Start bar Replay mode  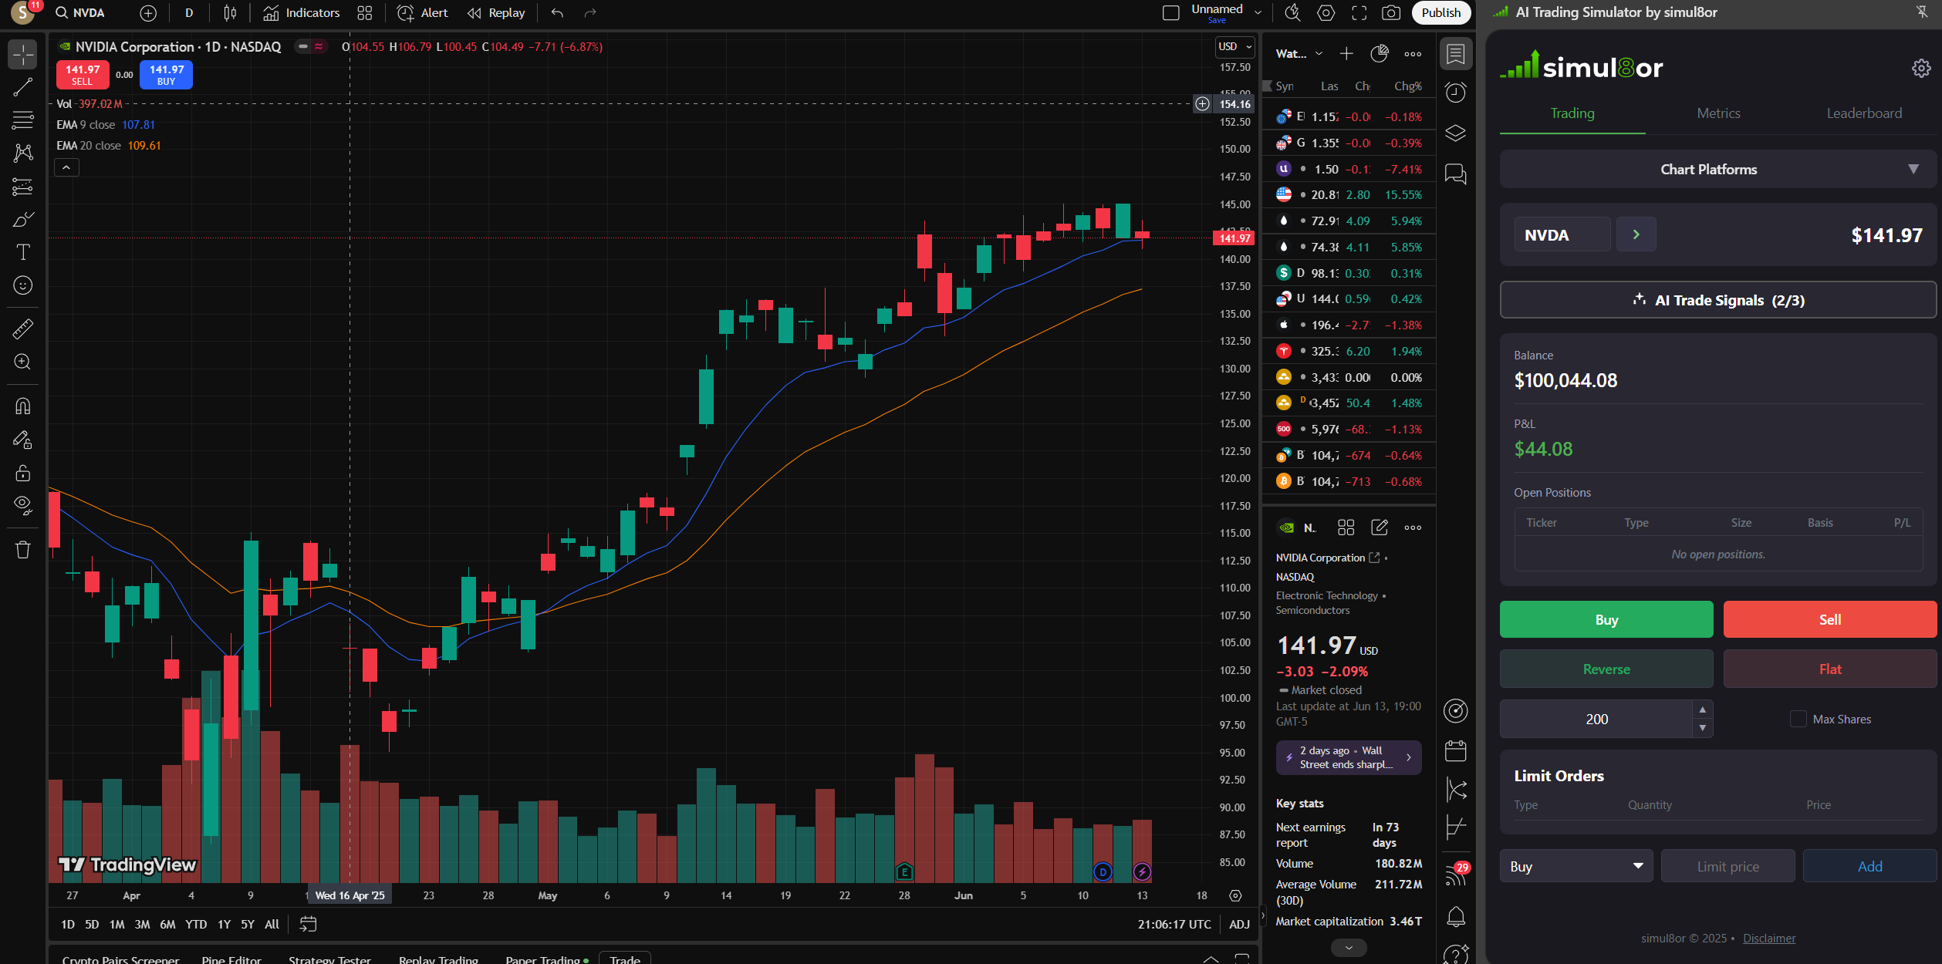pos(496,13)
